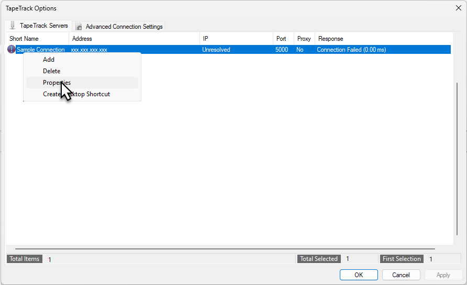This screenshot has height=285, width=467.
Task: Click the Advanced Connection Settings tab icon
Action: 79,27
